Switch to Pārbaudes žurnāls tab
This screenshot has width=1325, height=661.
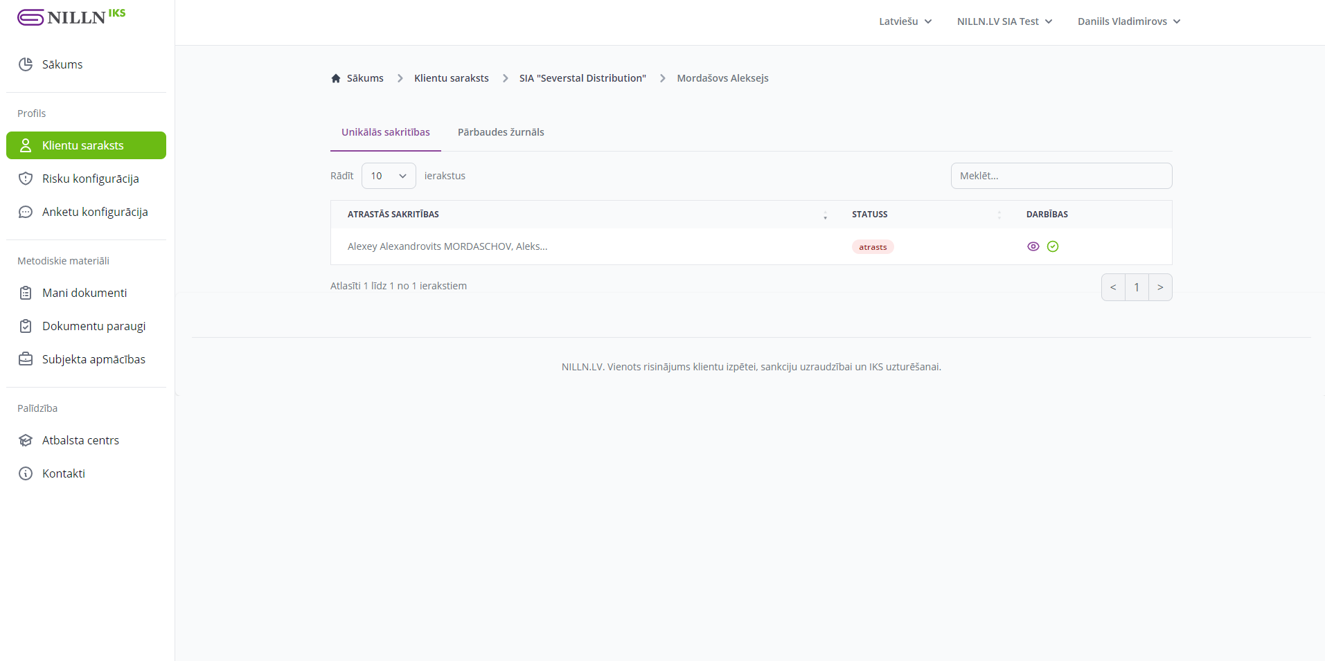pos(501,132)
